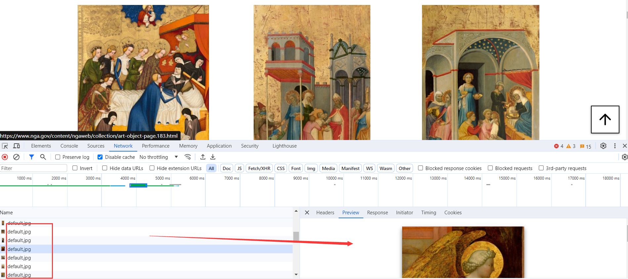Show the Cookies tab of request
The width and height of the screenshot is (628, 279).
coord(453,213)
